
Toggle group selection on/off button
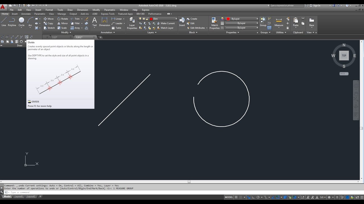pyautogui.click(x=269, y=28)
